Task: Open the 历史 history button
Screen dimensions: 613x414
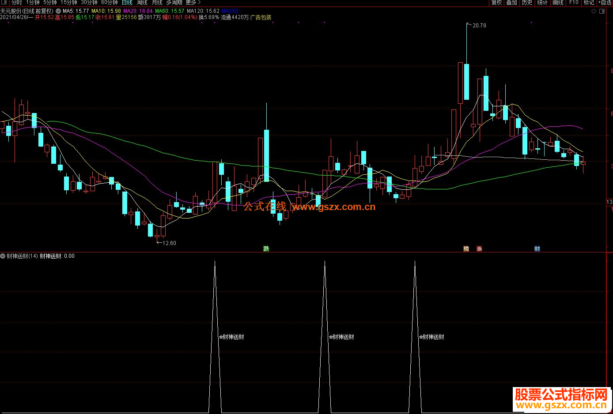Action: [x=527, y=2]
